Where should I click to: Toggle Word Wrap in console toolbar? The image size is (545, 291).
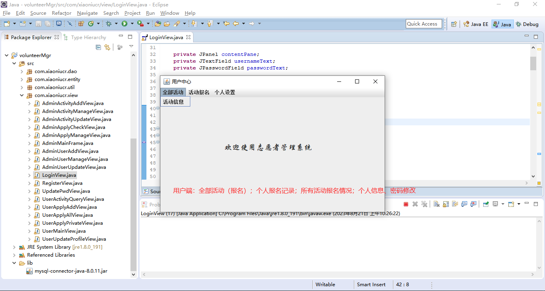click(x=455, y=204)
